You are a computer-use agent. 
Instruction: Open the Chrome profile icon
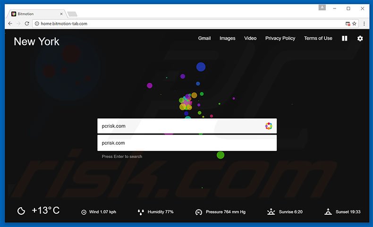point(322,8)
